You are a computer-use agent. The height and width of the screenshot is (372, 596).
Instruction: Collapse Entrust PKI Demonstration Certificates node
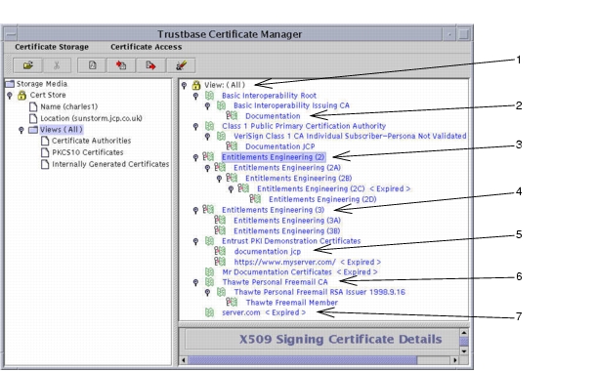(195, 241)
